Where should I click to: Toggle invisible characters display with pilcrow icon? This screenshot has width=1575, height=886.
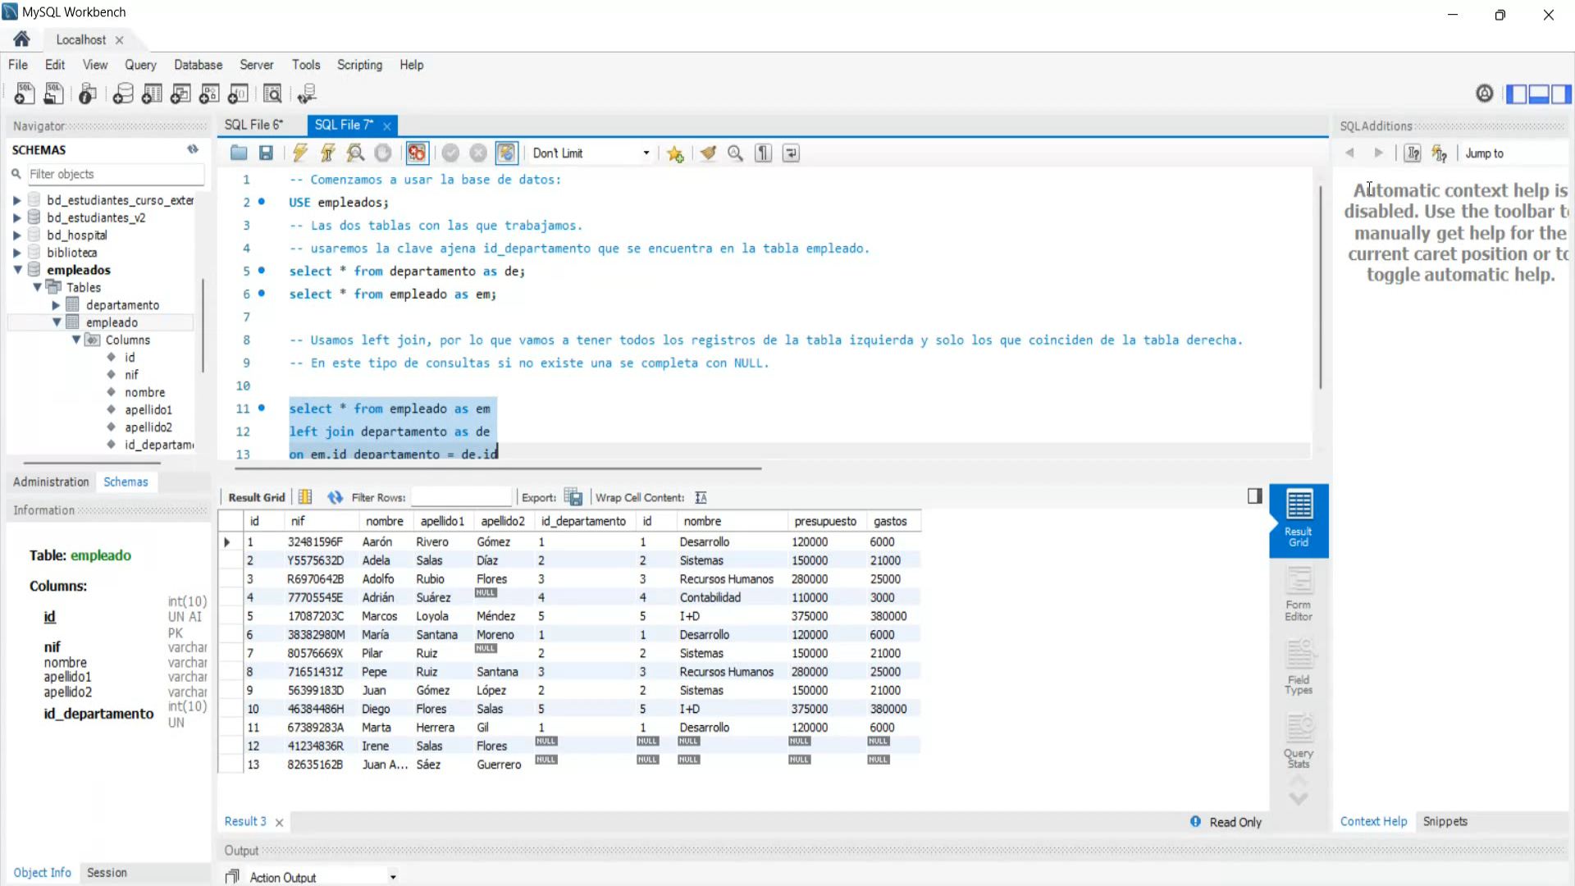click(763, 153)
